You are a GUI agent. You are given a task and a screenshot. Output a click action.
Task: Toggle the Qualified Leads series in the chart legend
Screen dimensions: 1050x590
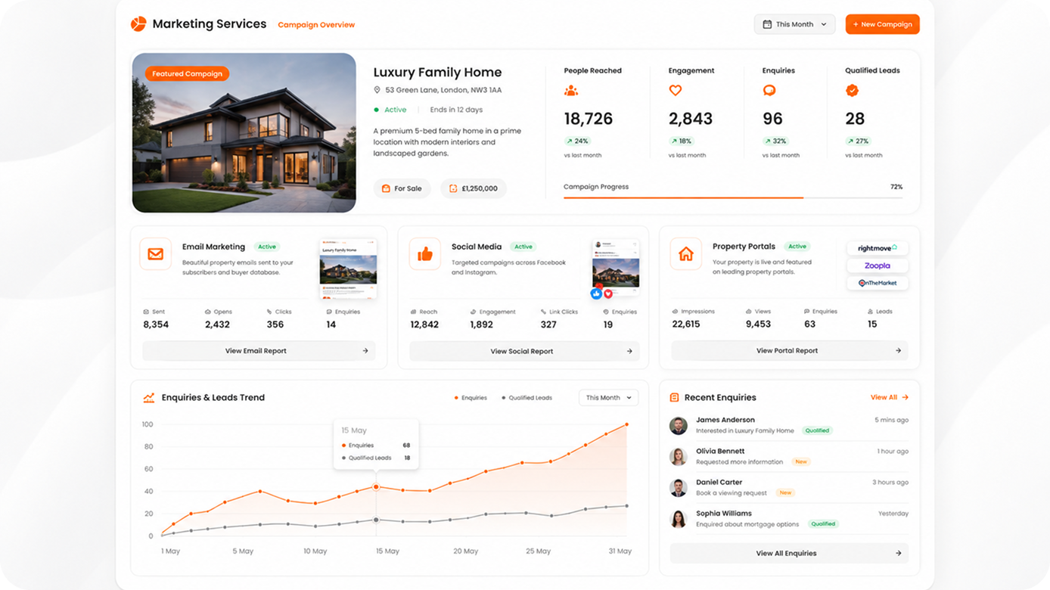click(527, 398)
